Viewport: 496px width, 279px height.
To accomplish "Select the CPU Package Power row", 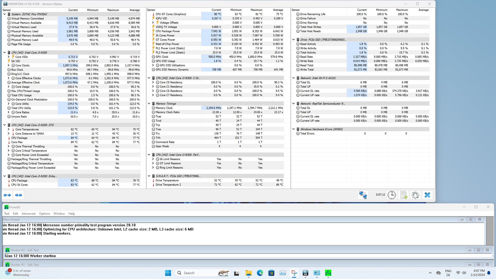I will (168, 31).
